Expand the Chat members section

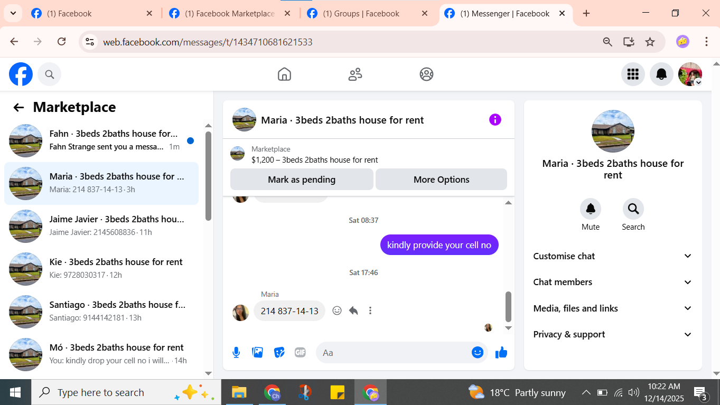click(613, 282)
